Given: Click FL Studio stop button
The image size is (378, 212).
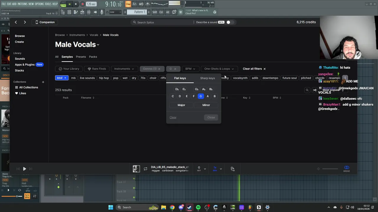Looking at the screenshot, I should [76, 4].
